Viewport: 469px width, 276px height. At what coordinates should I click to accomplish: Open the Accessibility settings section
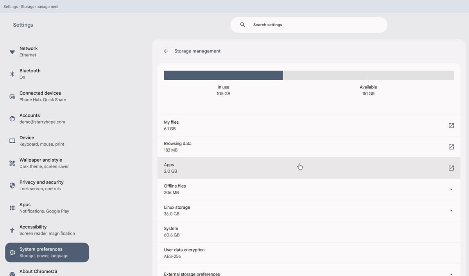tap(47, 230)
